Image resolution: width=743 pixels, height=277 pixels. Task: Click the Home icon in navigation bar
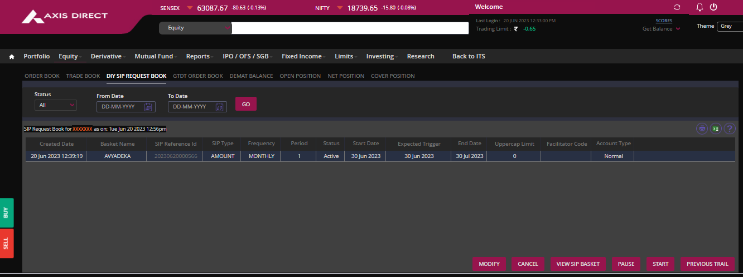pos(12,57)
